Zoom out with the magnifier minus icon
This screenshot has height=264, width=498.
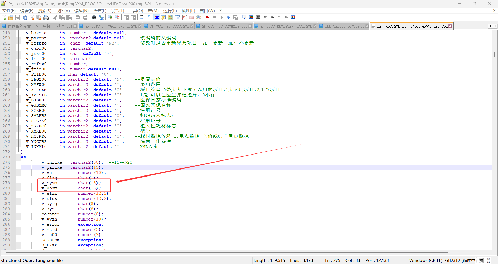coord(117,17)
